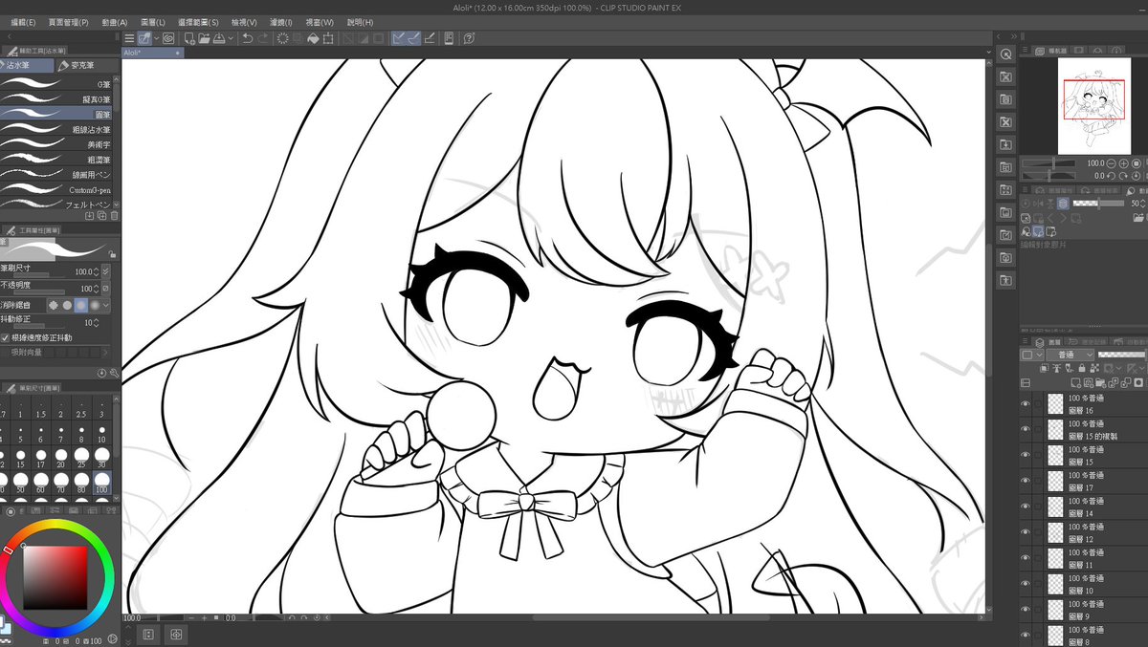Screen dimensions: 1148x647
Task: Expand the dropdown arrow beside the save icon
Action: point(231,38)
